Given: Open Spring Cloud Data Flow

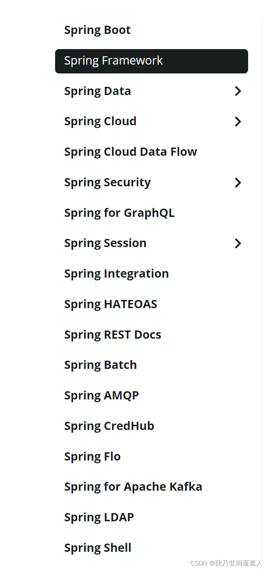Looking at the screenshot, I should 130,151.
